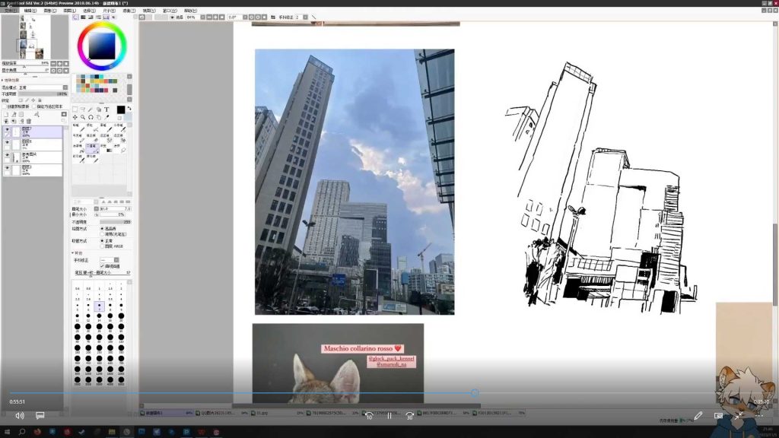
Task: Tick the 固化 ARGB checkbox
Action: coord(102,246)
